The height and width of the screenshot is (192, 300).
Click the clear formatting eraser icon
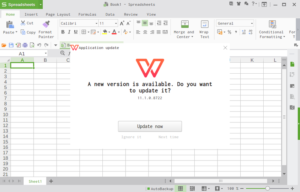coord(125,32)
